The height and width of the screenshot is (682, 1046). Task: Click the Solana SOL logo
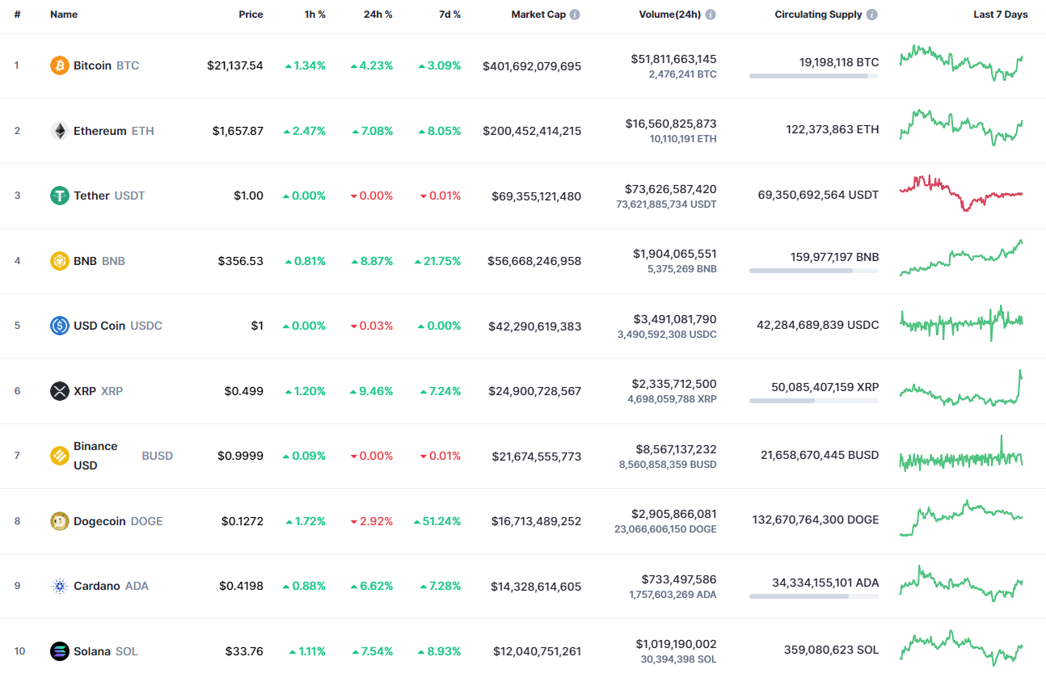pyautogui.click(x=60, y=651)
